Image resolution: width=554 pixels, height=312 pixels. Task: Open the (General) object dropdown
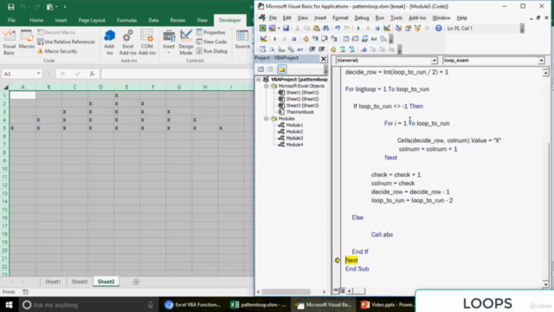click(434, 61)
